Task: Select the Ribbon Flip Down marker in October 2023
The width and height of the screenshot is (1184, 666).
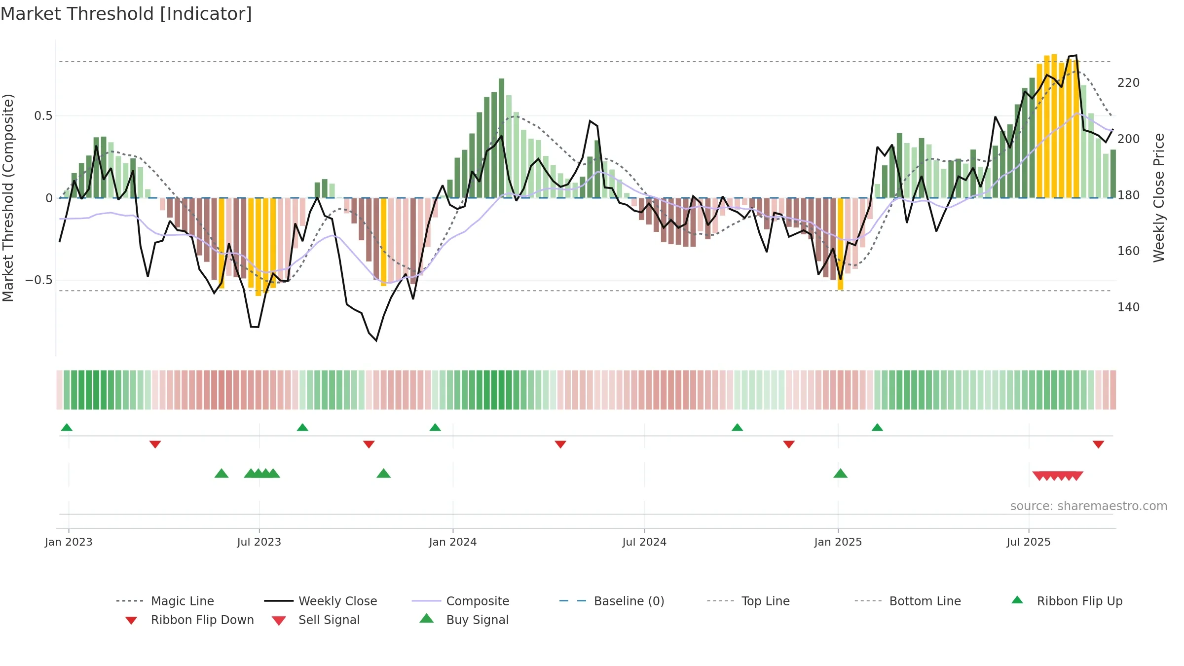Action: coord(369,444)
